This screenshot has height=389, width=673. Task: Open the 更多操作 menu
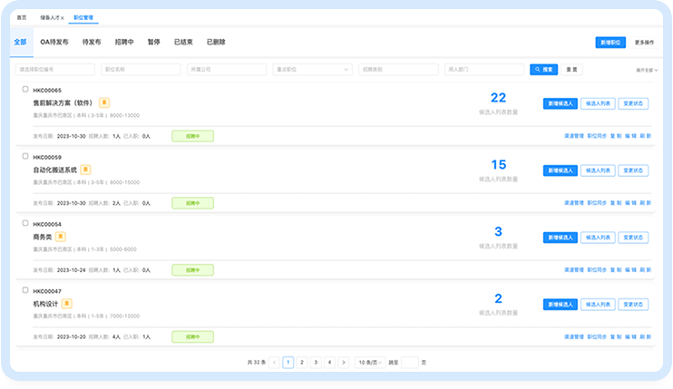tap(645, 43)
